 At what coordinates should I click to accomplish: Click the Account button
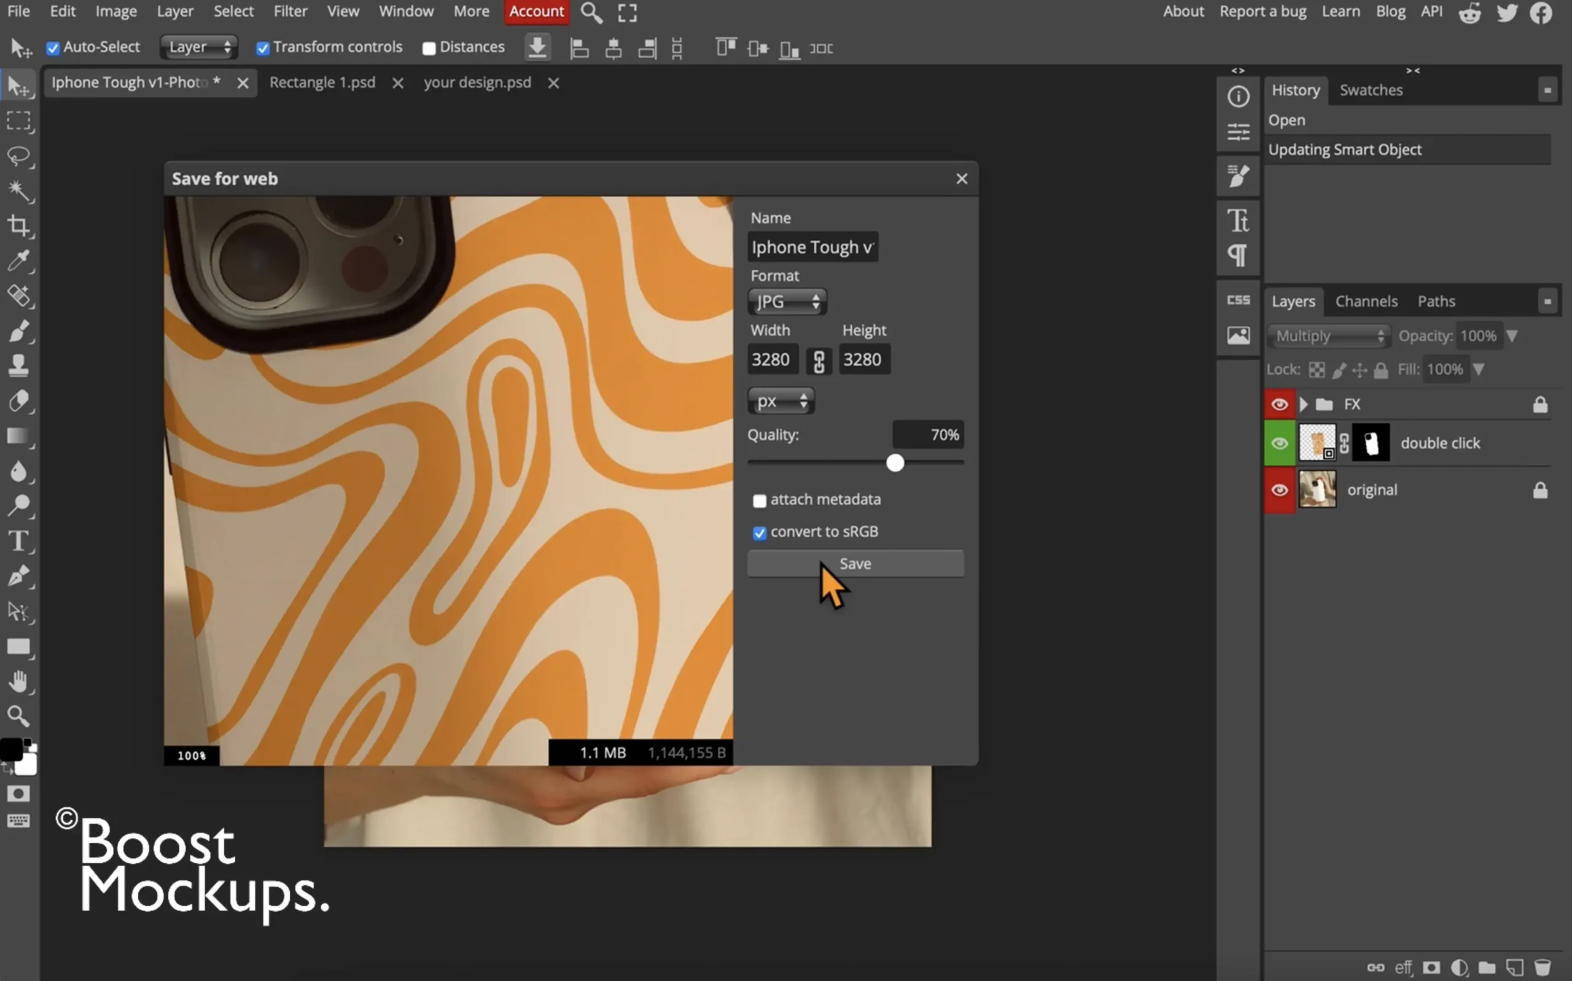pyautogui.click(x=537, y=12)
